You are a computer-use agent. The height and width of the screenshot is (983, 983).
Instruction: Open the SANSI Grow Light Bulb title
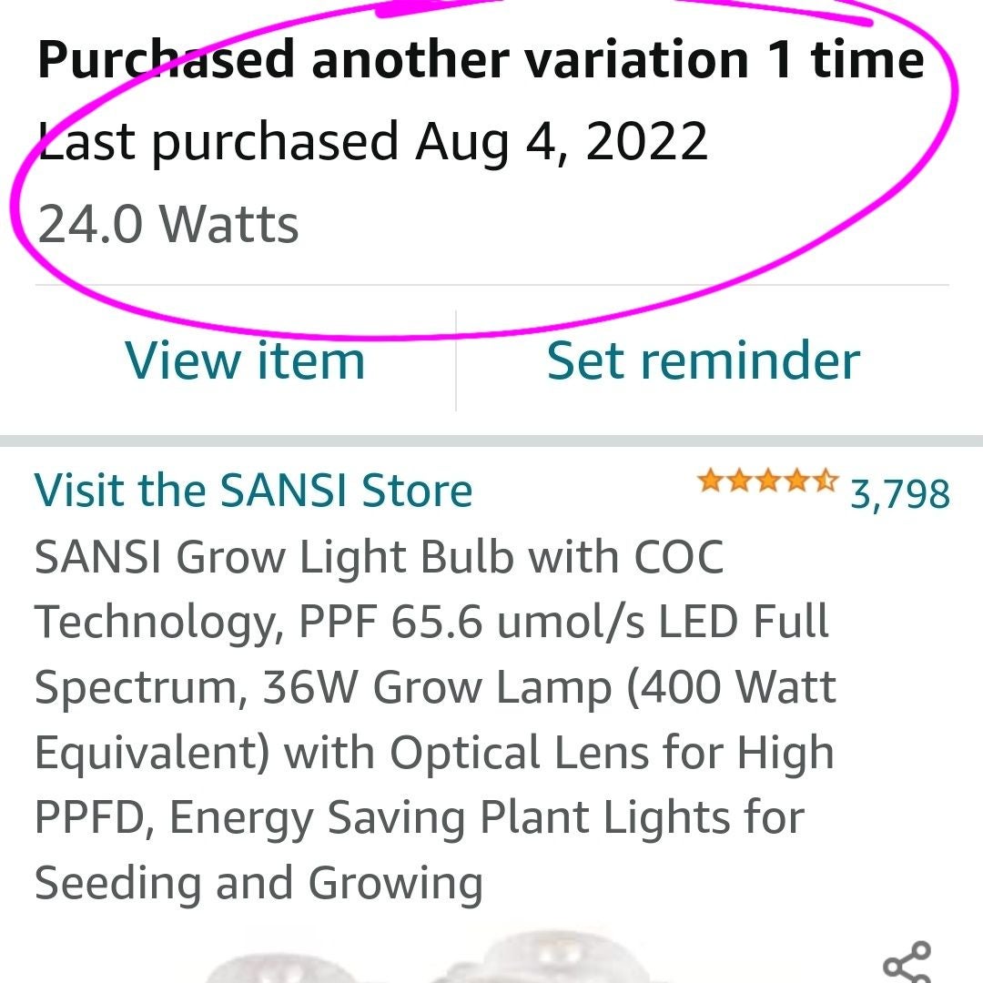(x=379, y=557)
